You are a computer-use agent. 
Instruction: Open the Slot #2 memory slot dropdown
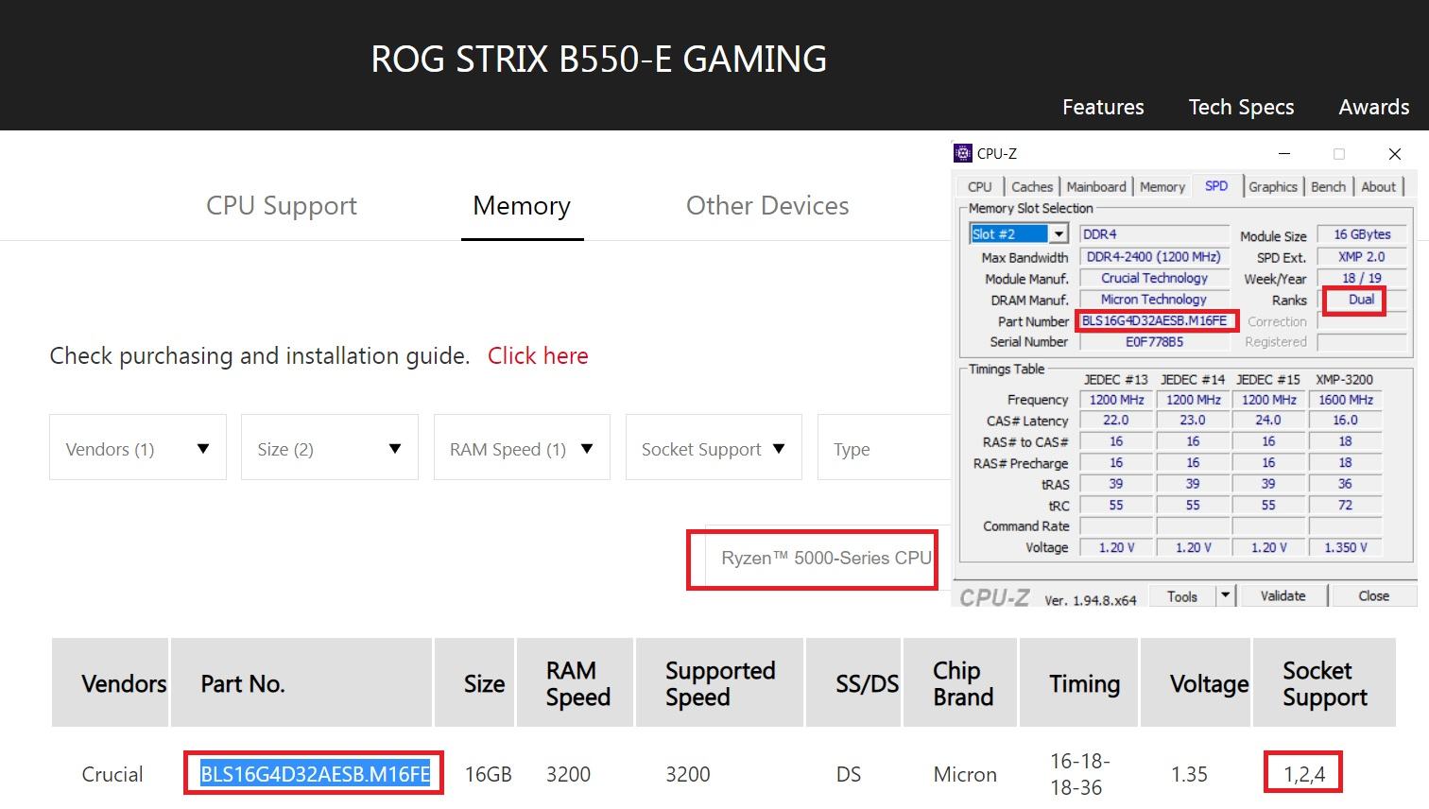click(1019, 233)
